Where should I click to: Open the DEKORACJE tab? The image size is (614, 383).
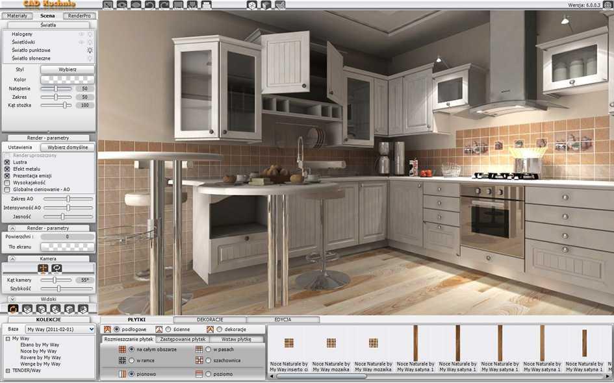pos(210,319)
